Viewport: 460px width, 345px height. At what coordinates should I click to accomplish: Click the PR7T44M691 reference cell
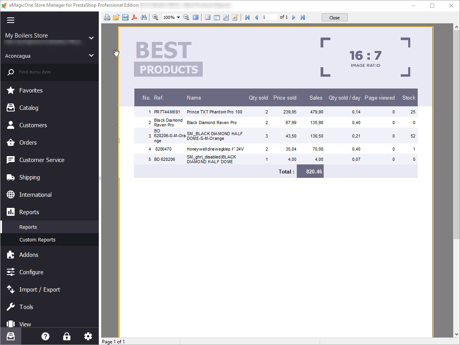167,112
